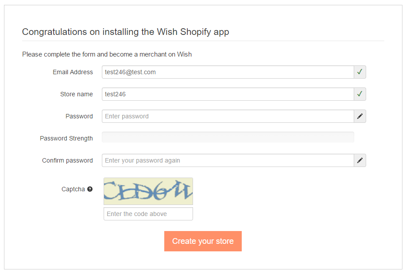Click the green checkmark beside Store name
Screen dimensions: 406x273
point(360,94)
